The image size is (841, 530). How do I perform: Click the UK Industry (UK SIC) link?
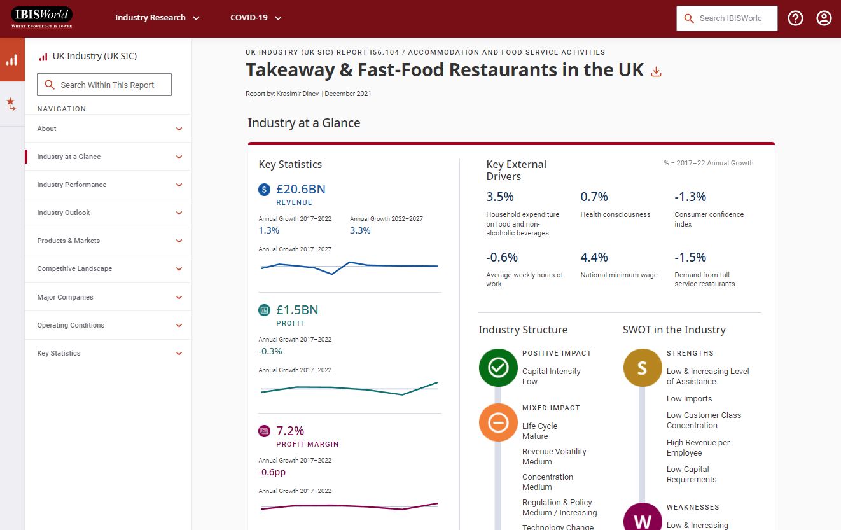click(x=94, y=56)
